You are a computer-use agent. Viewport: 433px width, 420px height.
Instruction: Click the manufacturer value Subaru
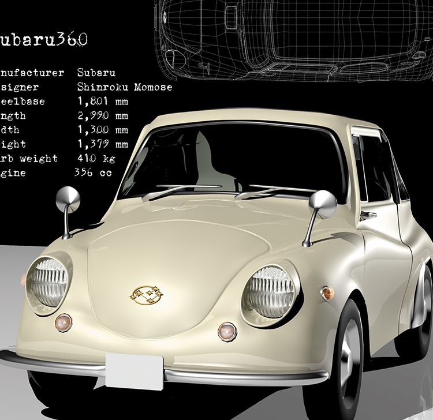click(96, 73)
